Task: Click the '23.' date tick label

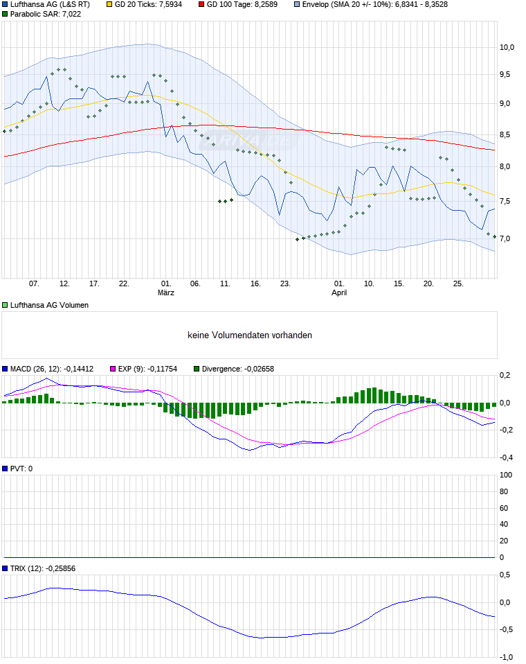Action: pos(285,283)
